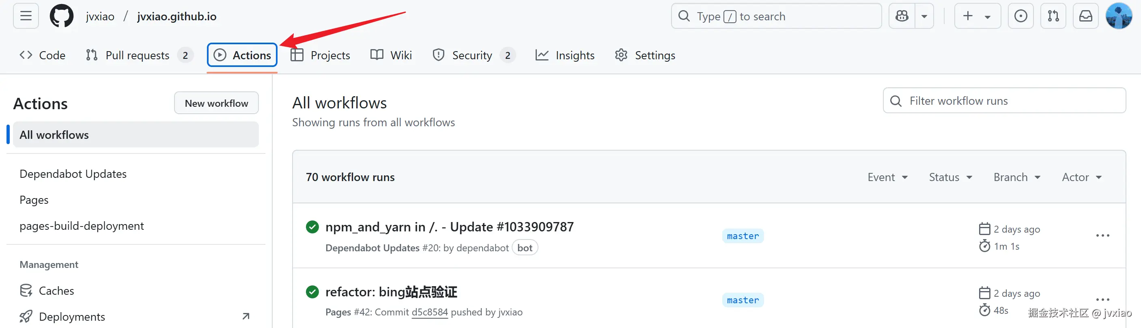Screen dimensions: 1141x328
Task: Open the create new plus dropdown
Action: 977,16
